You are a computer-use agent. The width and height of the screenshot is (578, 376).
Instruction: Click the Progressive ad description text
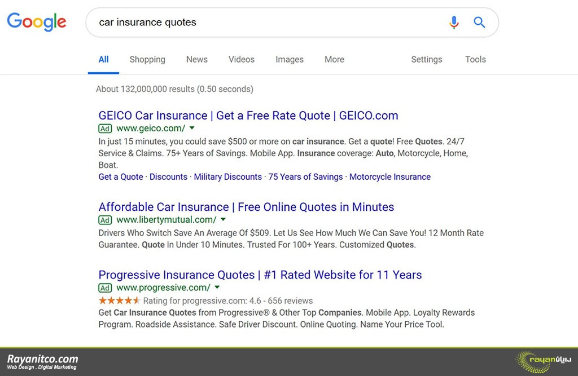pyautogui.click(x=286, y=319)
